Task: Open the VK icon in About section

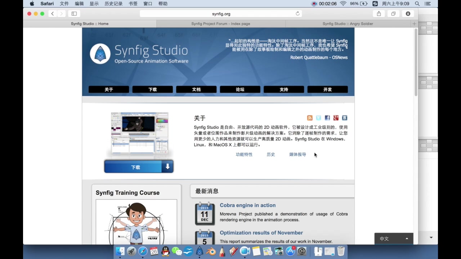Action: click(x=345, y=118)
